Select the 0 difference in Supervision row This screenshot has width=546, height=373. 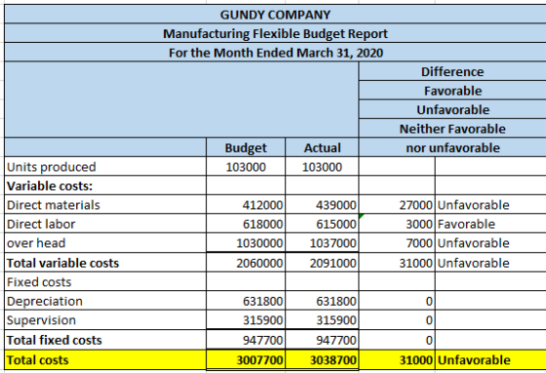click(x=397, y=320)
